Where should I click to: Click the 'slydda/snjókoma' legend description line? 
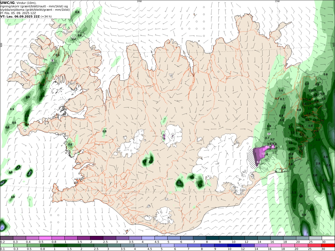pos(35,10)
